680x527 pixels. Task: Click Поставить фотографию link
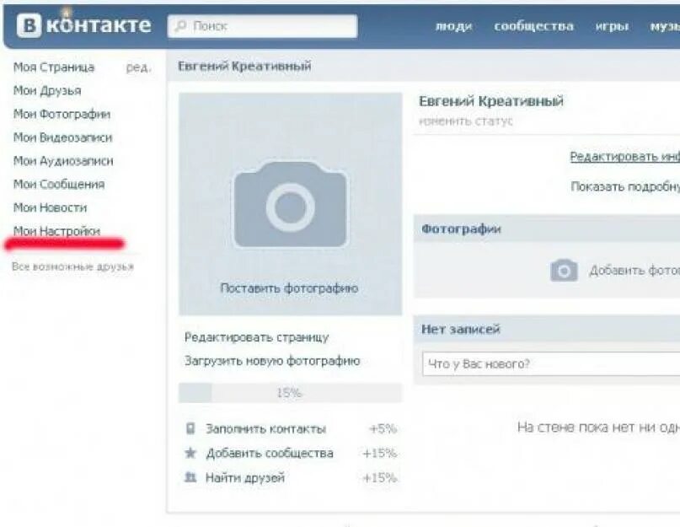(x=289, y=288)
